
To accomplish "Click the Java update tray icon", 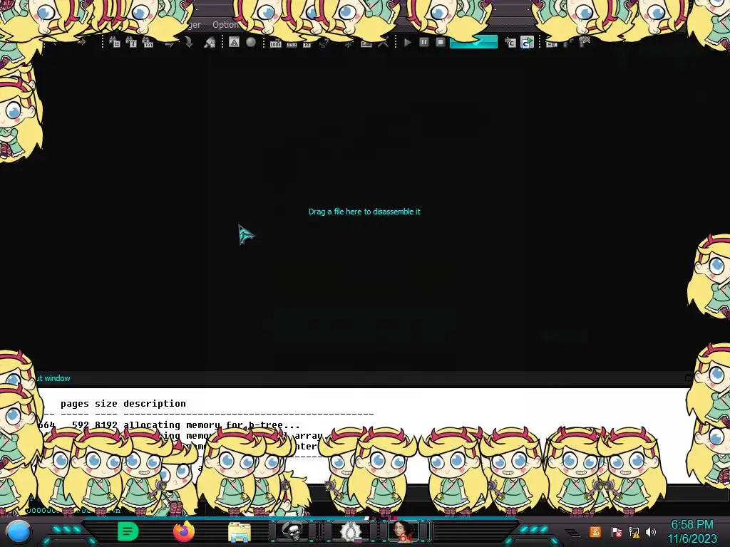I will click(595, 531).
